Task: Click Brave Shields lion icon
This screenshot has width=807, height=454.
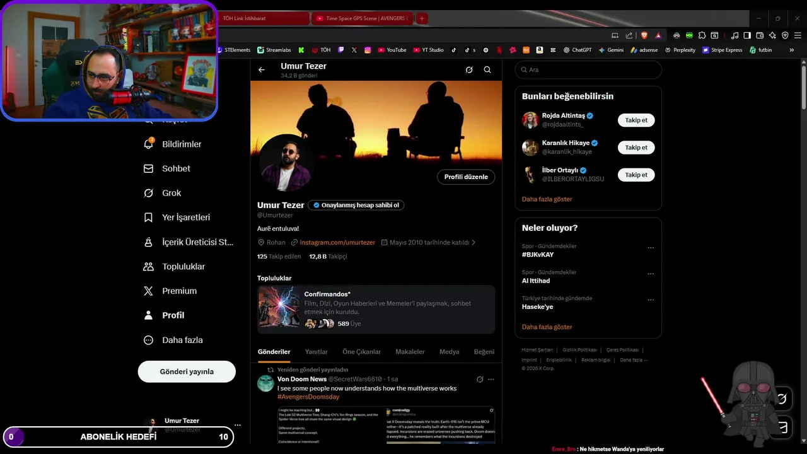Action: tap(644, 35)
